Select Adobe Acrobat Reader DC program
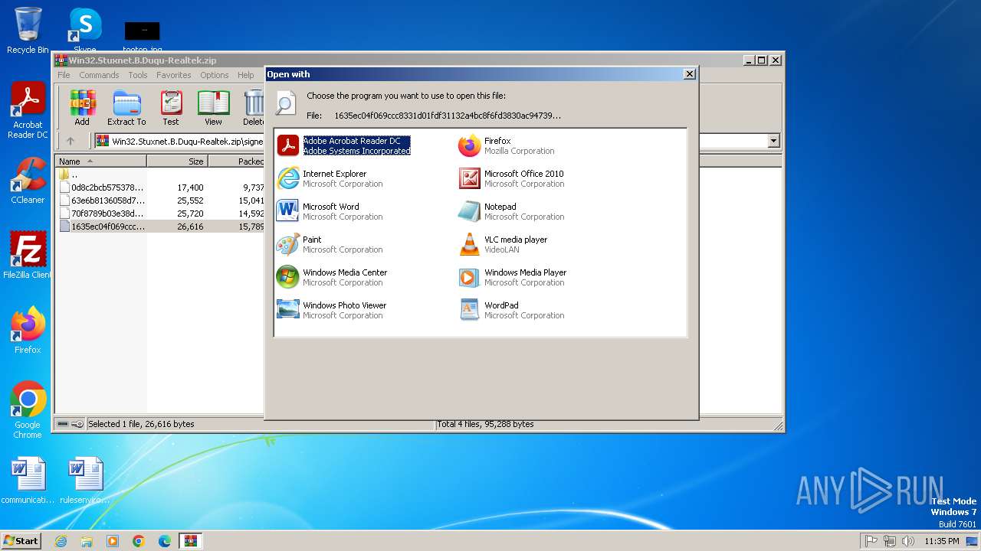 click(x=343, y=145)
